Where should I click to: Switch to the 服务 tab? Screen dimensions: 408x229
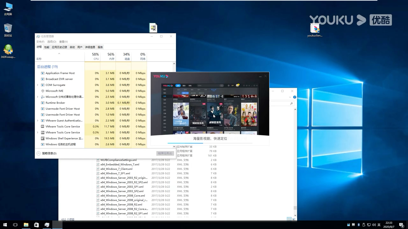coord(100,47)
